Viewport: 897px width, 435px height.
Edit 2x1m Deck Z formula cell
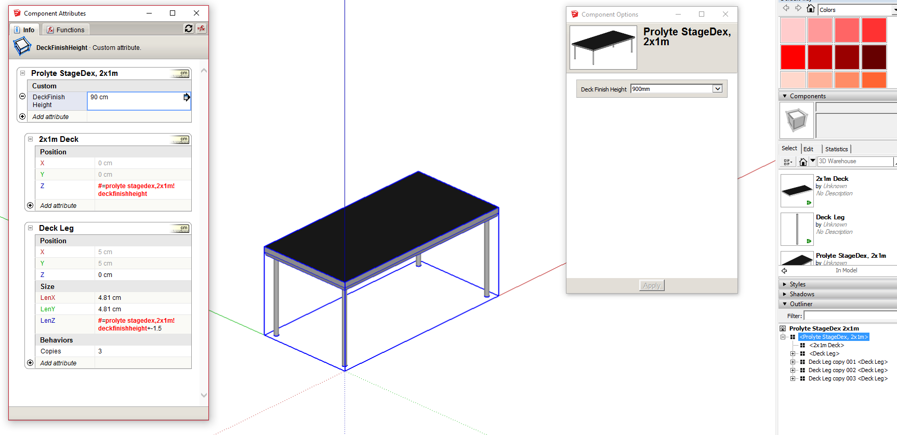pos(143,190)
